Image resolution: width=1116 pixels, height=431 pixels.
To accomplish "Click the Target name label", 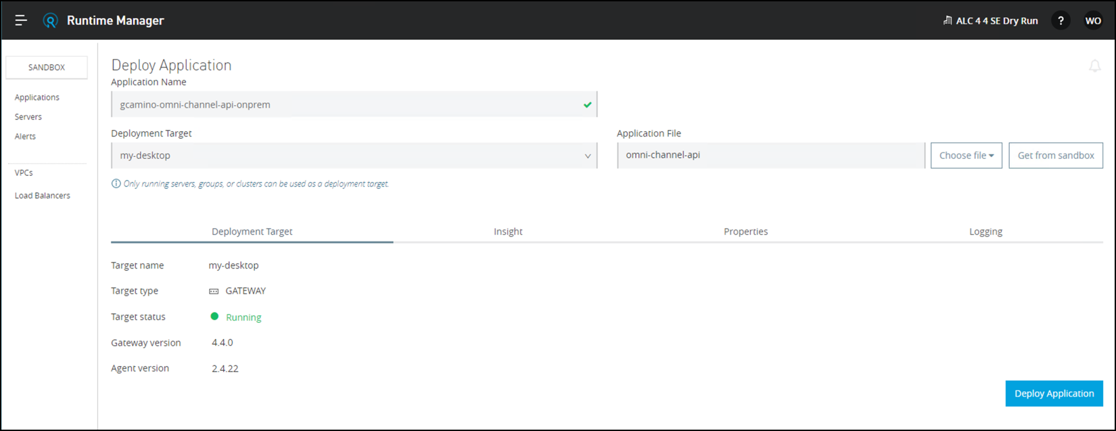I will 137,266.
